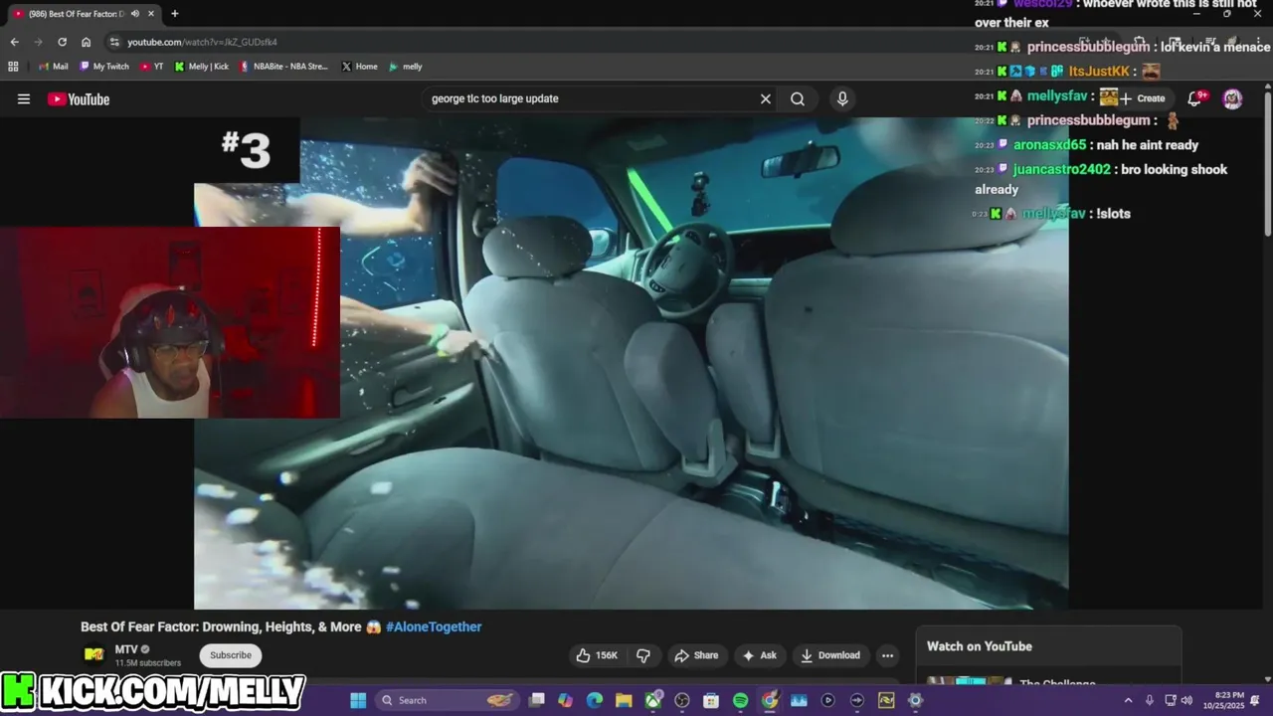
Task: Show hidden tray icons chevron
Action: click(1128, 700)
